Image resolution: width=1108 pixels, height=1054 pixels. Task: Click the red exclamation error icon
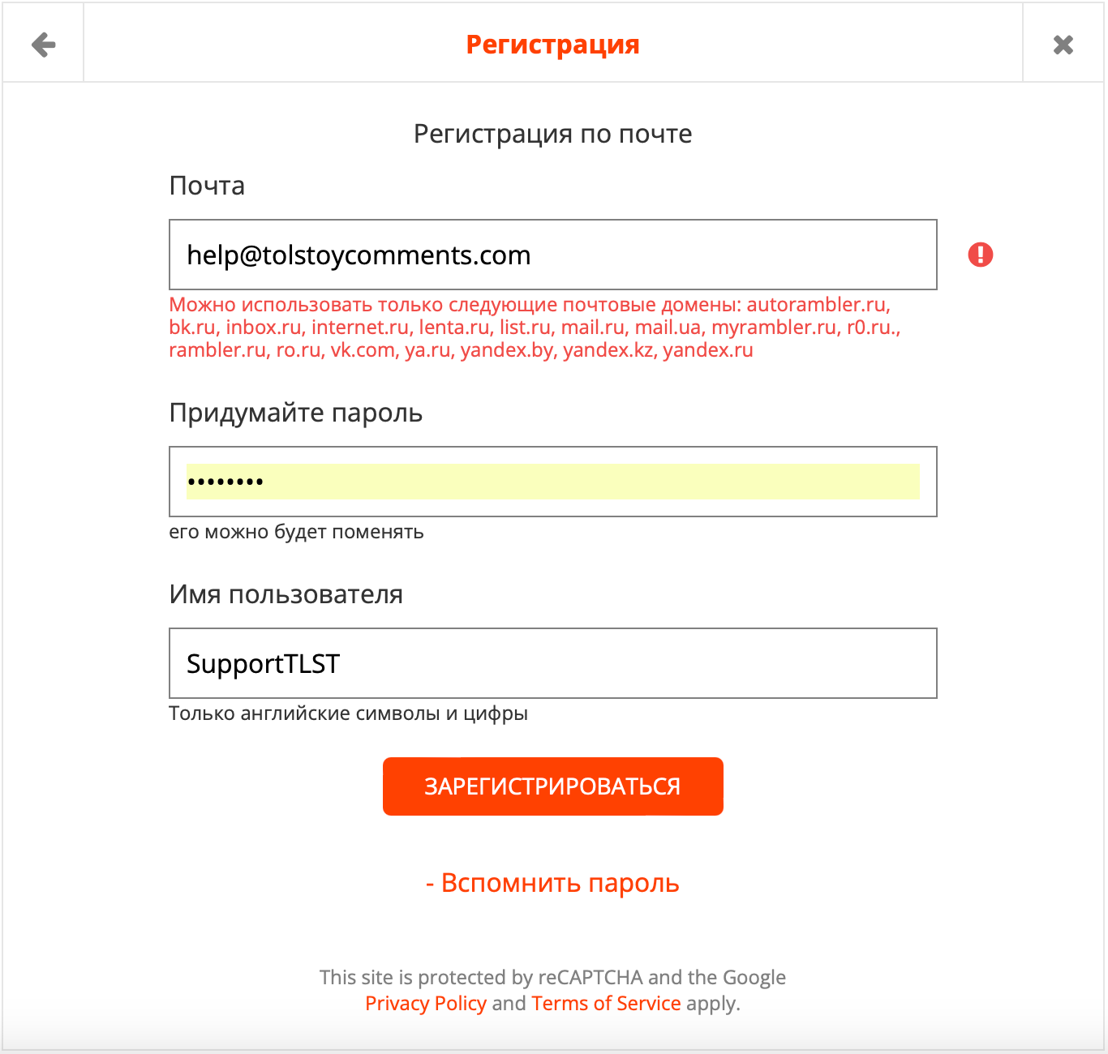[x=981, y=255]
